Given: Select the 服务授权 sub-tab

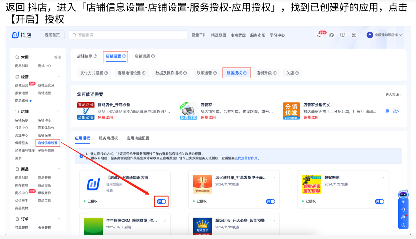Looking at the screenshot, I should coord(236,73).
